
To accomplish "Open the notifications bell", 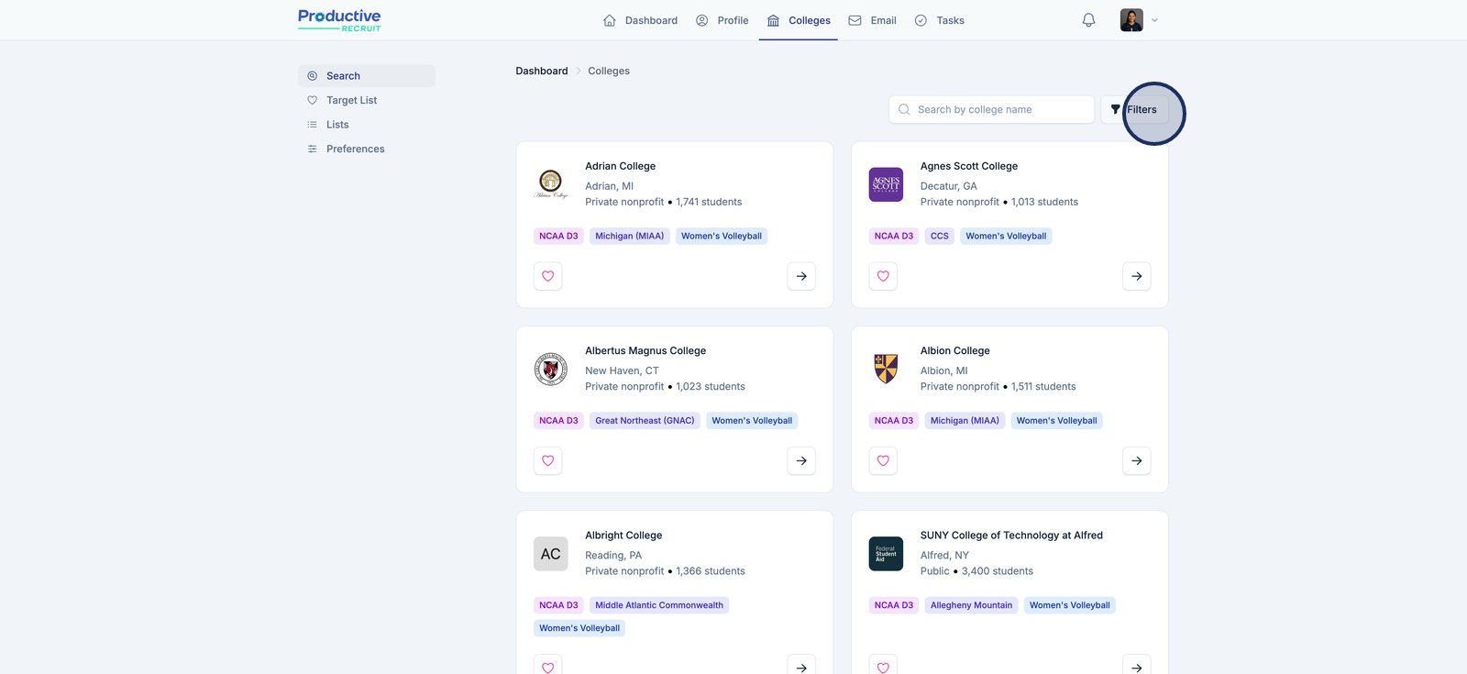I will [x=1088, y=20].
